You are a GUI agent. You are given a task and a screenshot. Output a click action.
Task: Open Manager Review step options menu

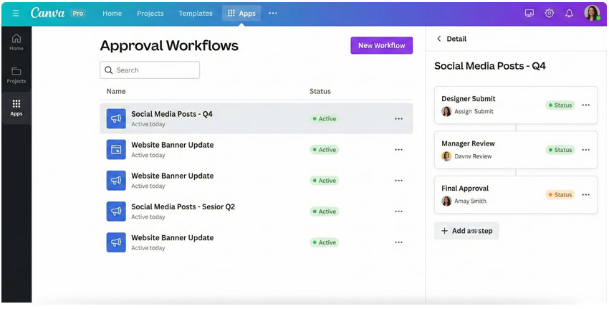point(585,150)
